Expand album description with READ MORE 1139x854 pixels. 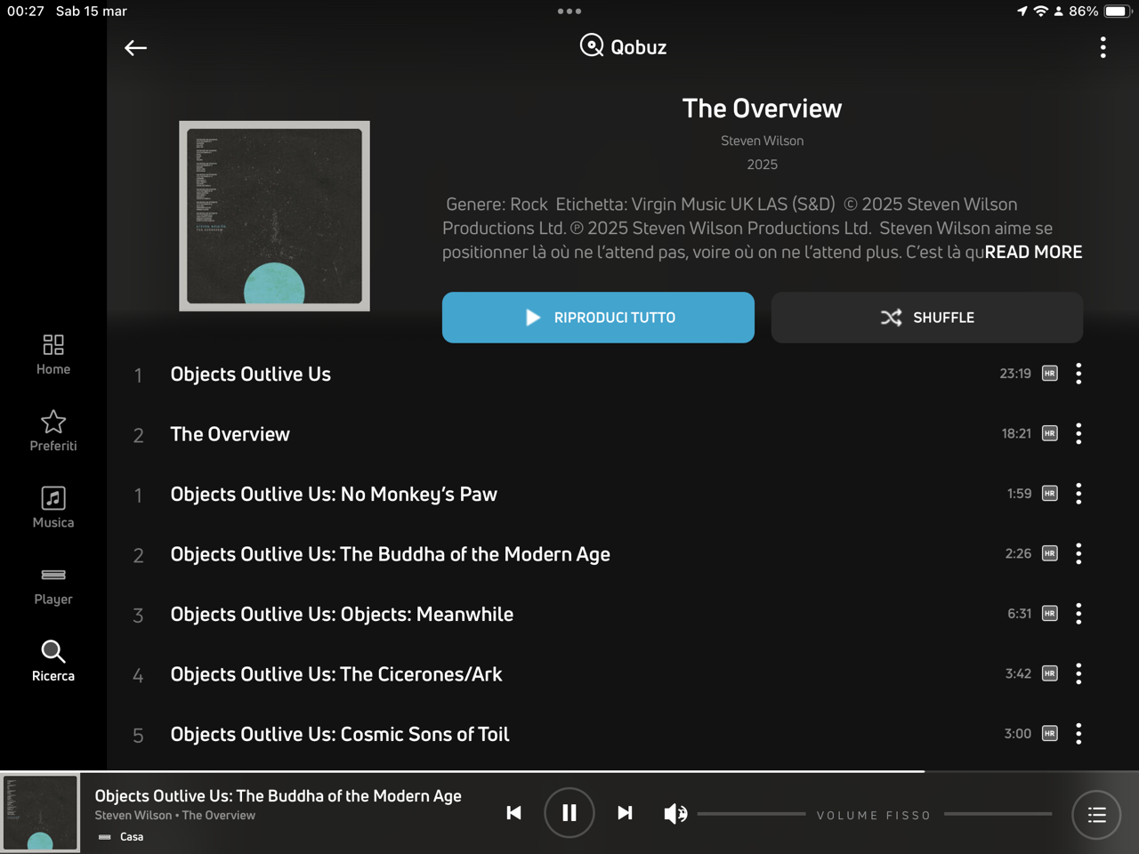pyautogui.click(x=1033, y=252)
